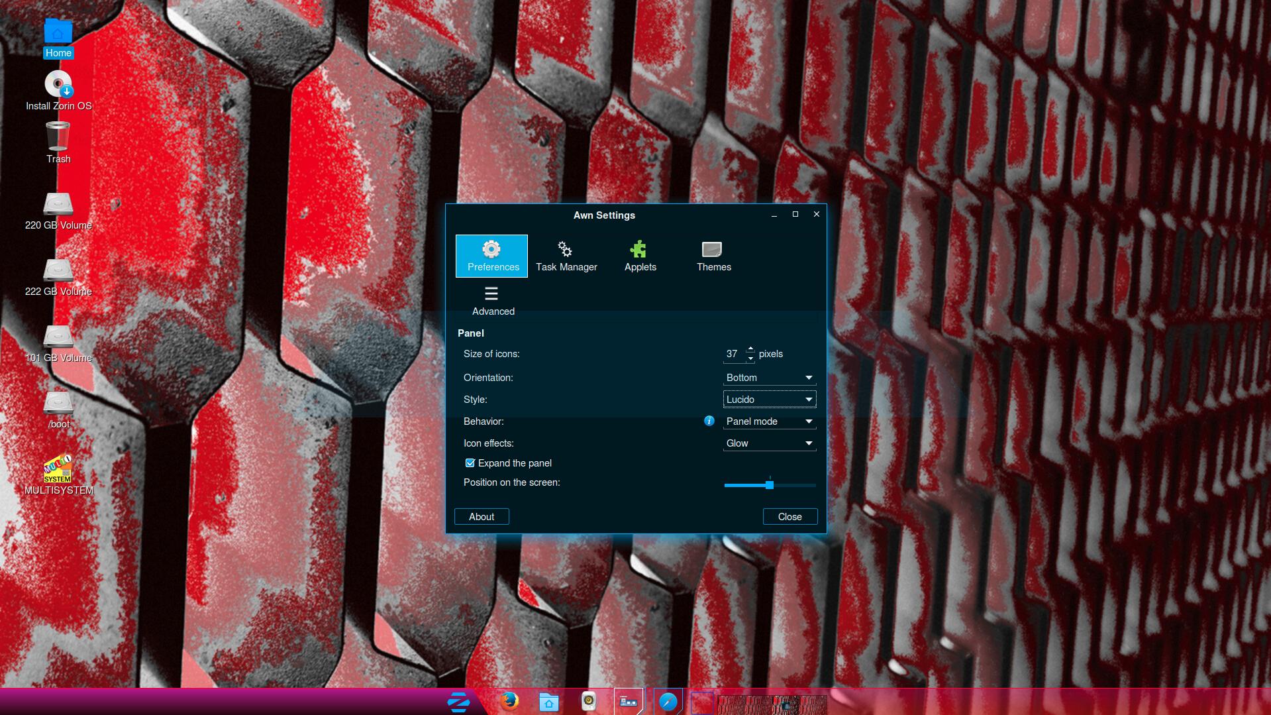Open the Task Manager settings tab
Image resolution: width=1271 pixels, height=715 pixels.
(566, 256)
